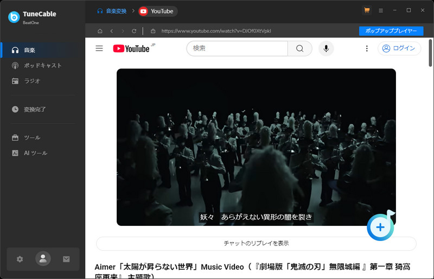
Task: Click the add music plus button
Action: [380, 227]
